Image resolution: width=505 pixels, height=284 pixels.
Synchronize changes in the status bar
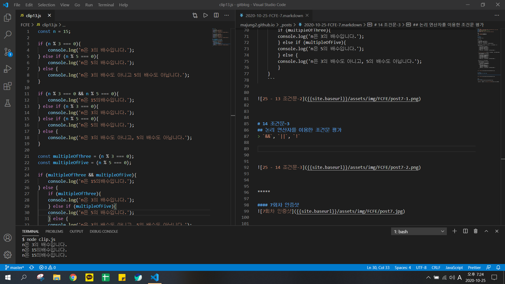pos(32,267)
